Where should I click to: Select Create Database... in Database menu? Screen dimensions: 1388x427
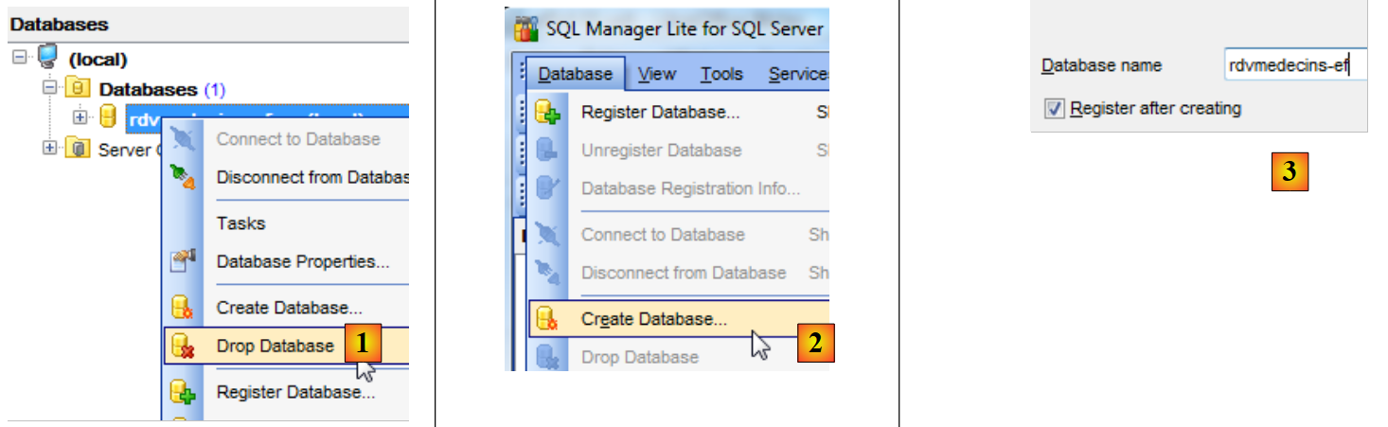(653, 320)
